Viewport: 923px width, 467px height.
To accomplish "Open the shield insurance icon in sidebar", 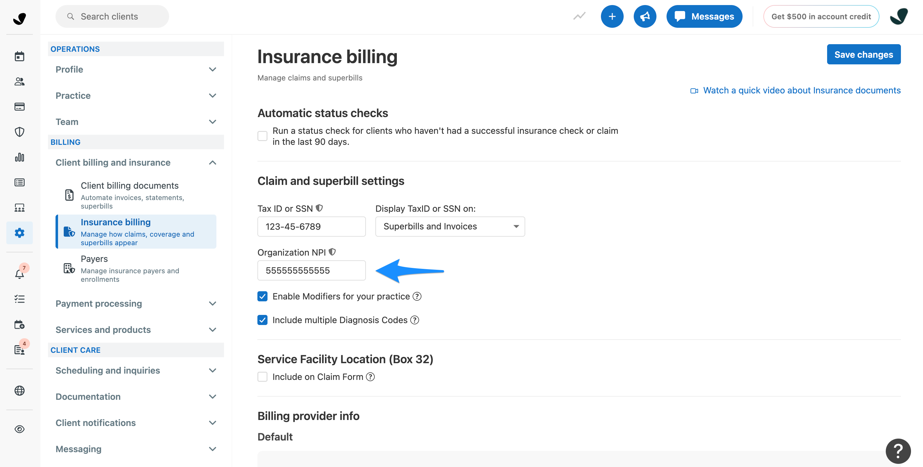I will [19, 132].
